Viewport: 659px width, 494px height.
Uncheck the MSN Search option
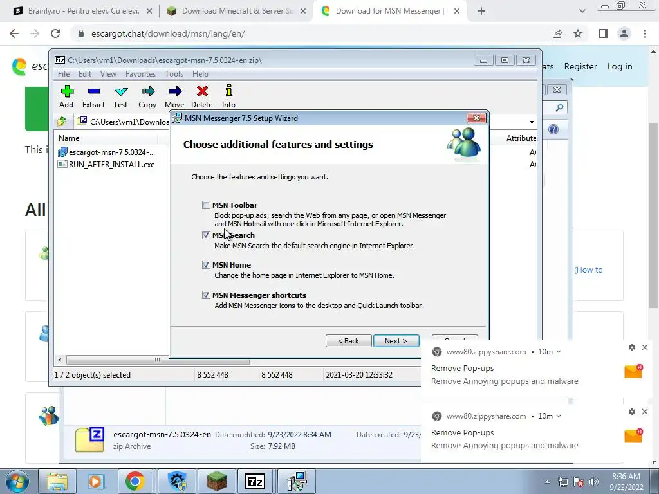tap(206, 235)
